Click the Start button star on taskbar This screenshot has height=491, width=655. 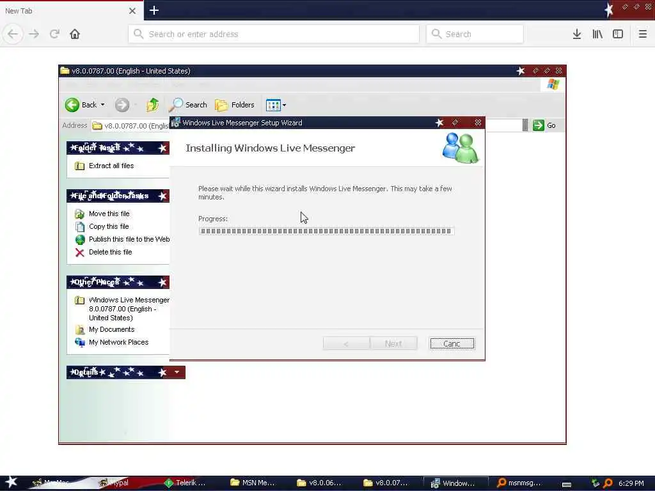[x=11, y=482]
